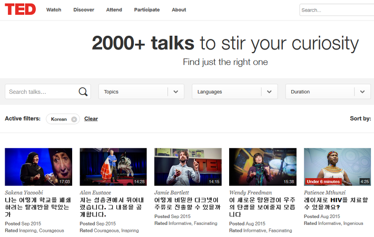Open Sakena Yacoobi talk thumbnail

[38, 167]
